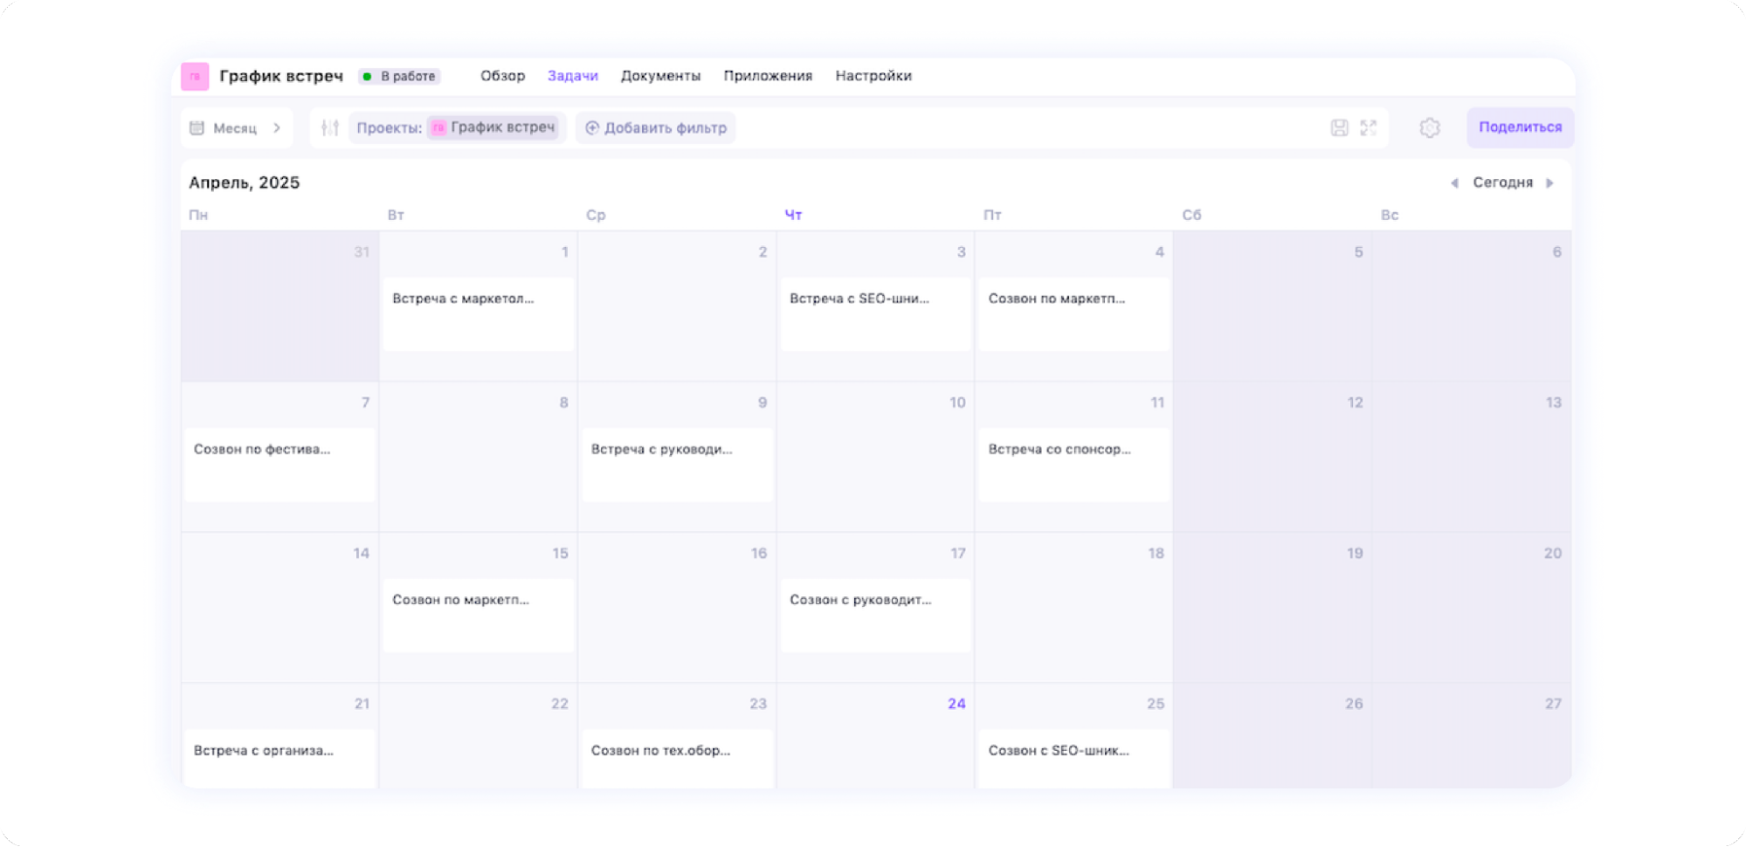
Task: Open the filter settings sliders icon
Action: pyautogui.click(x=329, y=128)
